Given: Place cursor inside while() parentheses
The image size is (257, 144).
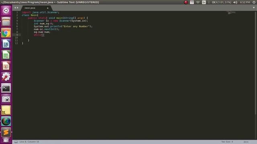Looking at the screenshot, I should tap(43, 35).
